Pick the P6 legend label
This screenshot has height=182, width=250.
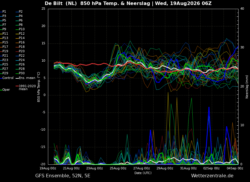click(x=19, y=21)
